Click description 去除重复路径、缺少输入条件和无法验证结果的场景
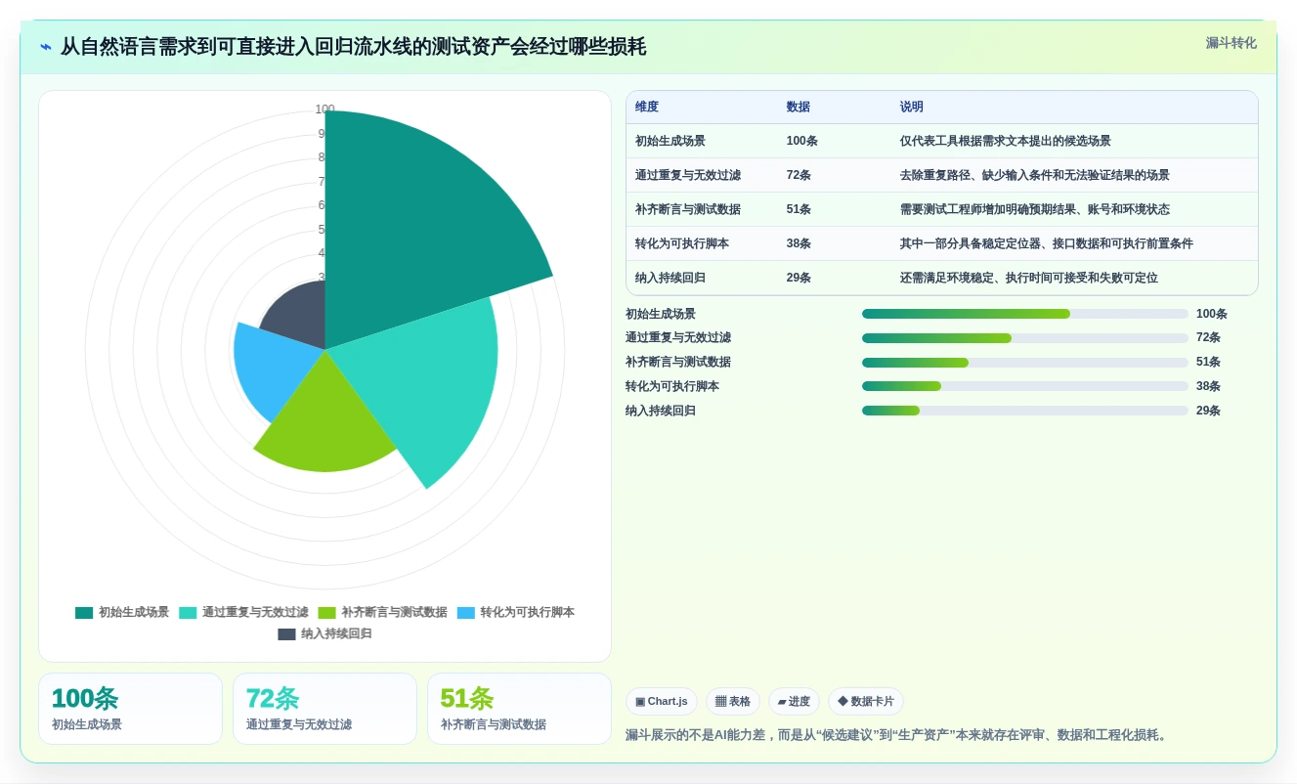 tap(1035, 175)
